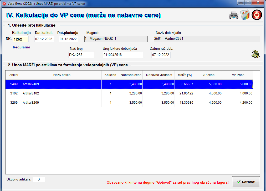Viewport: 266px width, 191px height.
Task: Click the VP cena column header
Action: (208, 75)
